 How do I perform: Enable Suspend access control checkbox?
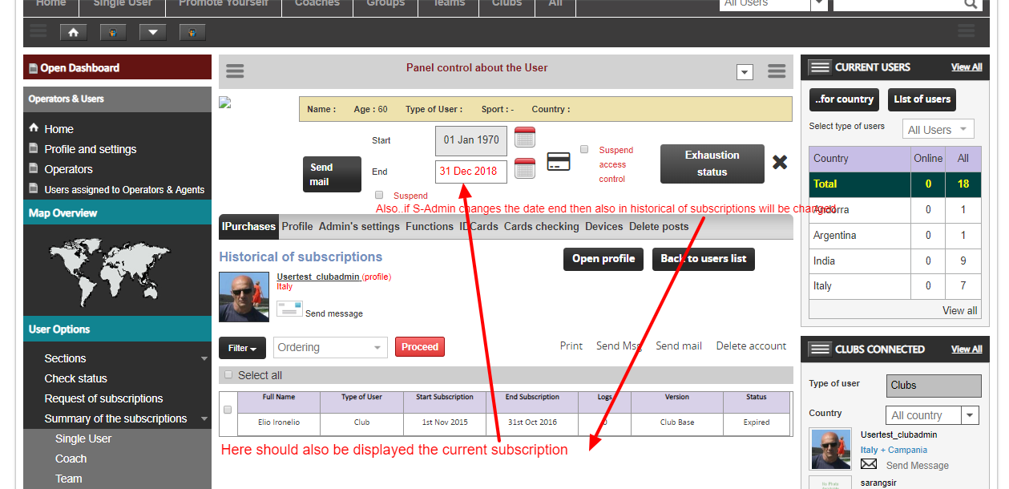click(x=584, y=149)
